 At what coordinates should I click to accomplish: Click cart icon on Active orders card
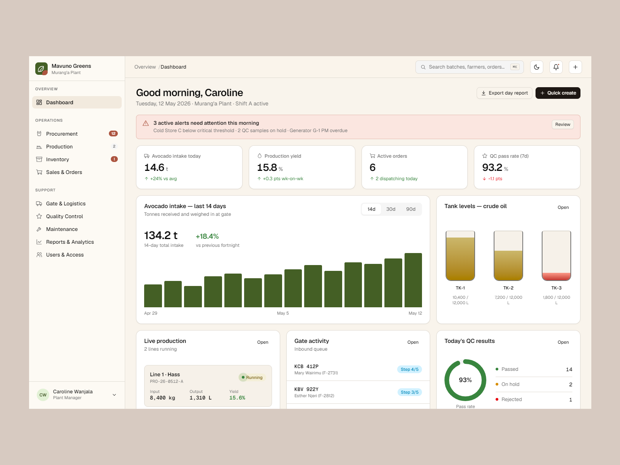372,156
